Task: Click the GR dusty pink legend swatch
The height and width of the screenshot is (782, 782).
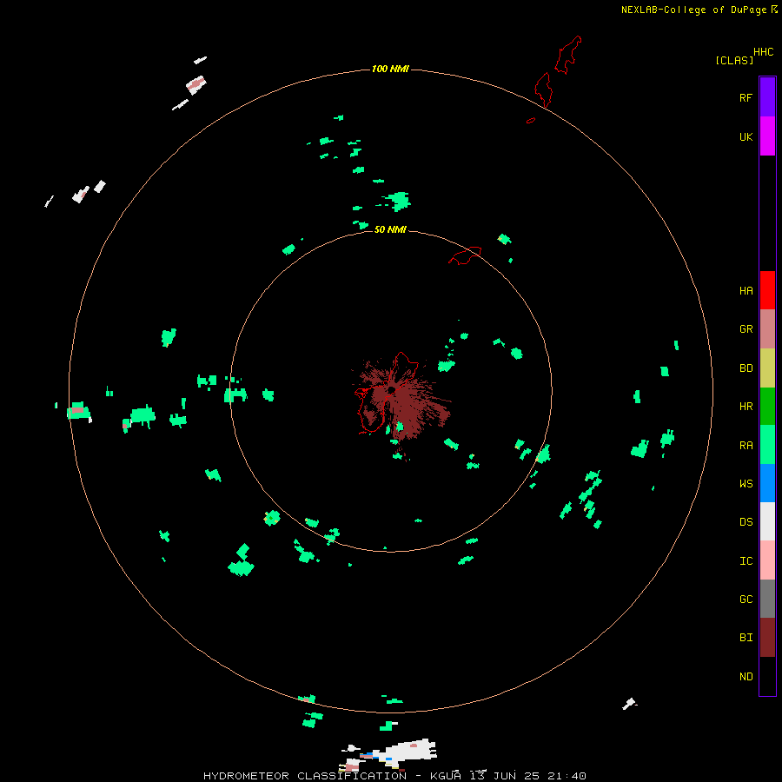Action: [x=767, y=329]
